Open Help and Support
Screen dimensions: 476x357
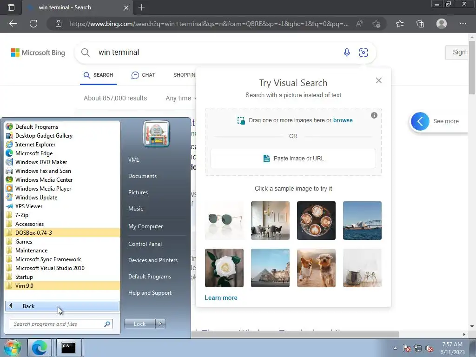(150, 293)
